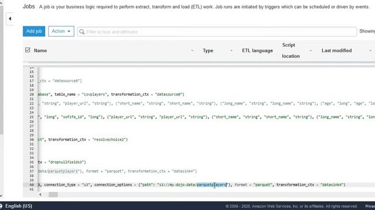Toggle the select-all jobs checkbox
Image resolution: width=375 pixels, height=210 pixels.
[x=28, y=50]
